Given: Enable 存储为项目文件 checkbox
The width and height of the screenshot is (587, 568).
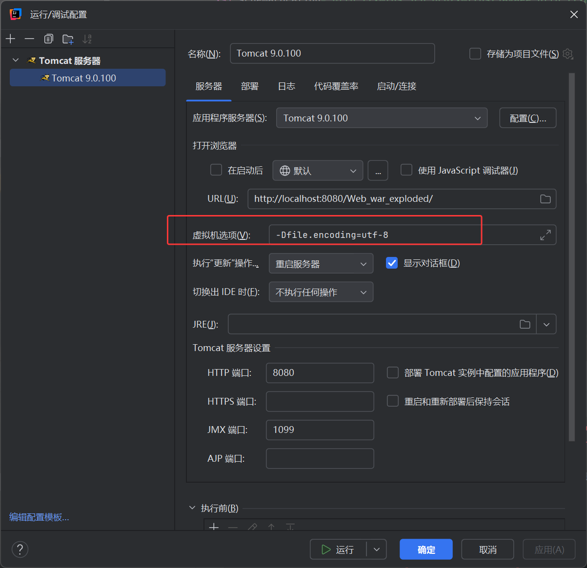Looking at the screenshot, I should click(475, 54).
